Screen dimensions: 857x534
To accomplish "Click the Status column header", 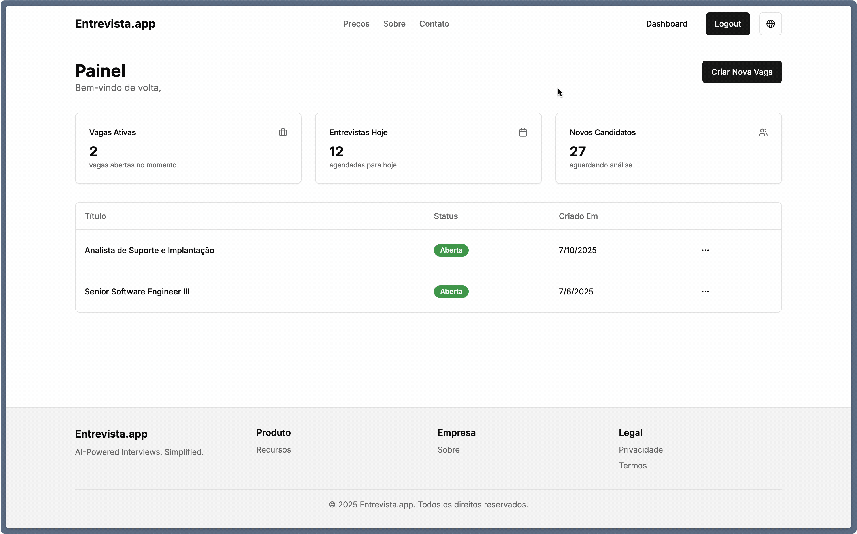I will 446,216.
